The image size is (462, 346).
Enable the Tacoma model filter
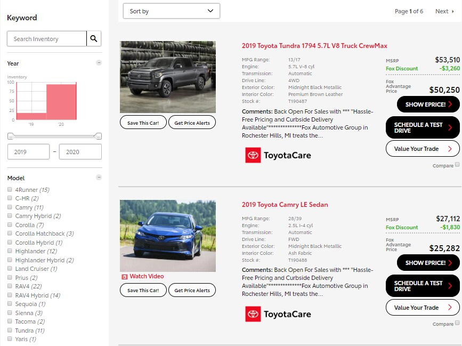(10, 321)
